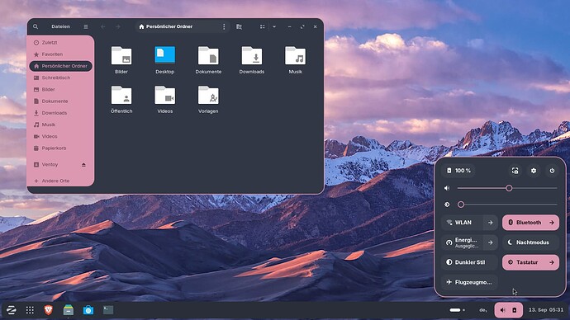The height and width of the screenshot is (320, 570).
Task: Open Andere Orte in the sidebar
Action: [60, 181]
